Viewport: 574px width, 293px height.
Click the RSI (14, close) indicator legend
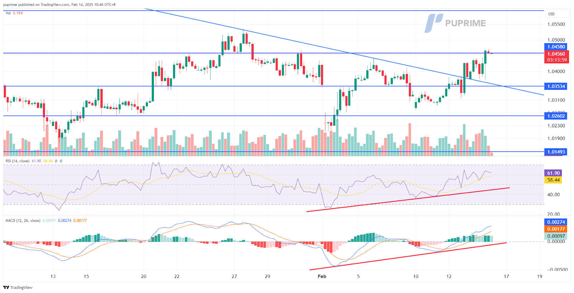17,161
